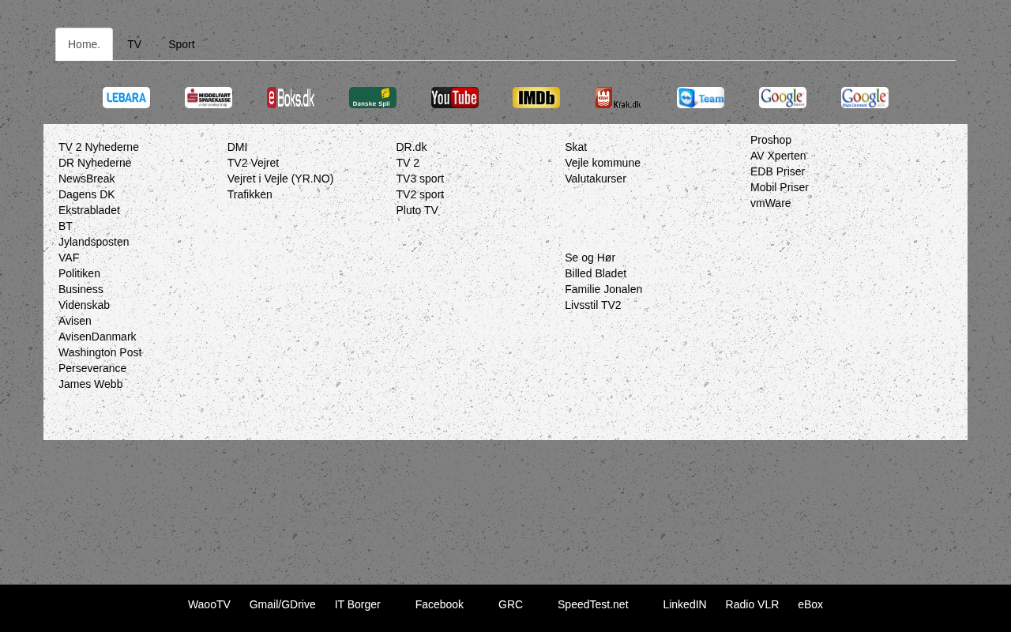This screenshot has height=632, width=1011.
Task: Open LinkedIN from the footer bar
Action: click(x=685, y=604)
